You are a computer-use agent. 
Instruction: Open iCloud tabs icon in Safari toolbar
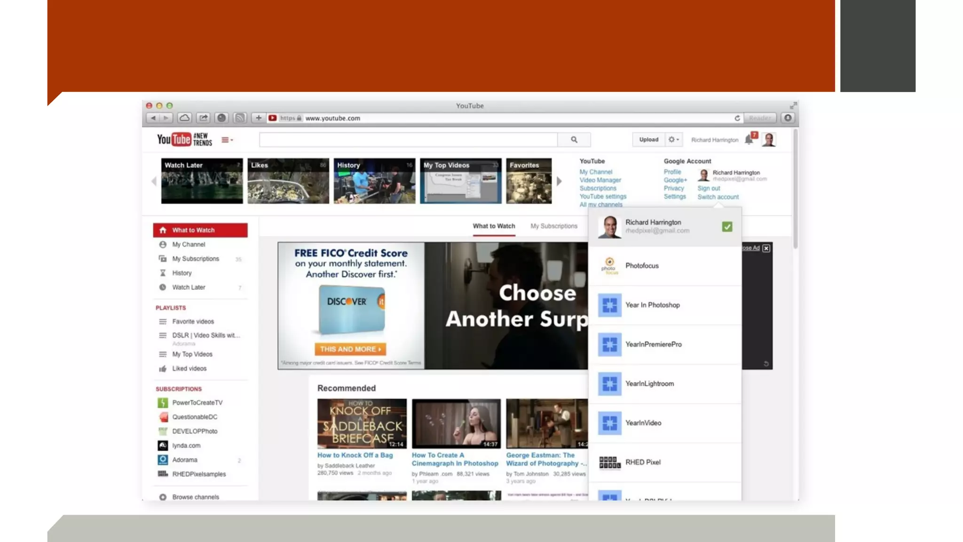185,118
